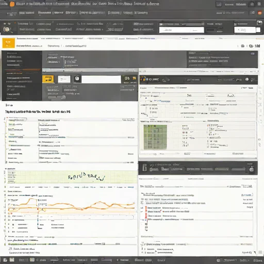This screenshot has height=264, width=264.
Task: Click the folder-like icon above the far-right toolbar field
Action: [259, 23]
